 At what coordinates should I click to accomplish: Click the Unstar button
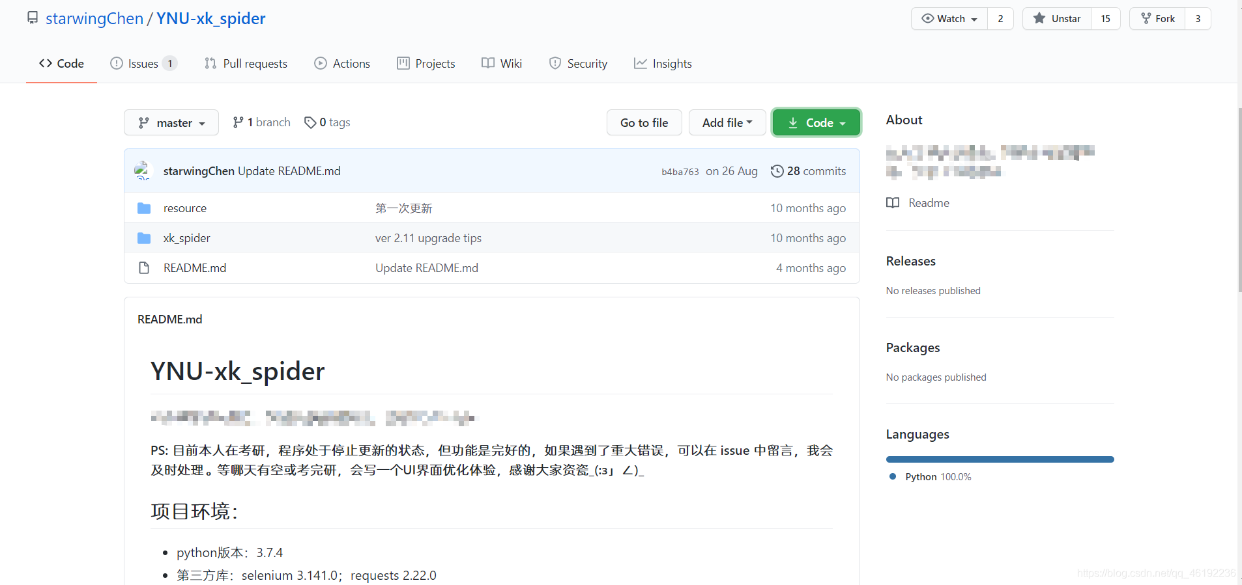click(x=1057, y=19)
